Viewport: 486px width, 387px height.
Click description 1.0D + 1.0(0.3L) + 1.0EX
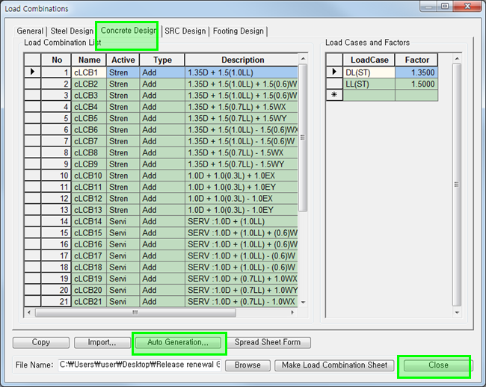coord(242,176)
